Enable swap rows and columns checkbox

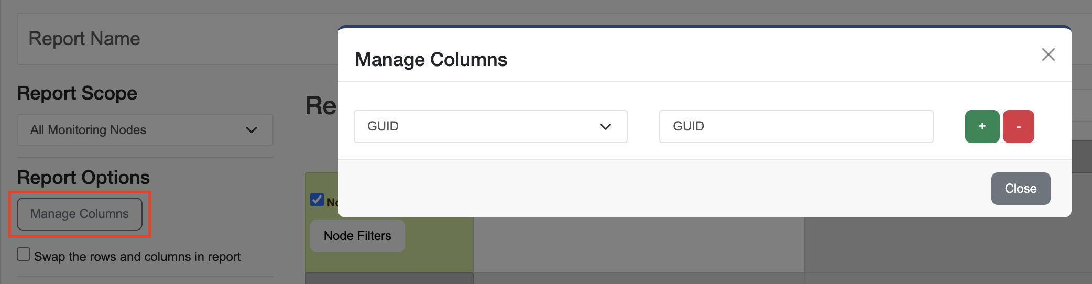[x=24, y=255]
